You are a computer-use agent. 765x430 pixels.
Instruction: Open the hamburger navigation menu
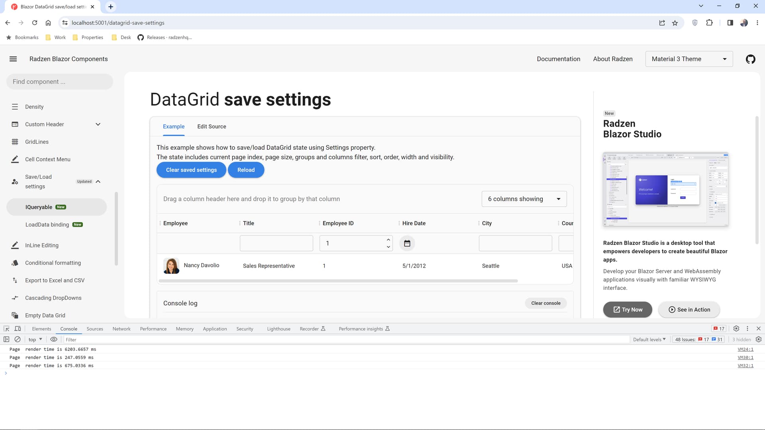[x=13, y=59]
